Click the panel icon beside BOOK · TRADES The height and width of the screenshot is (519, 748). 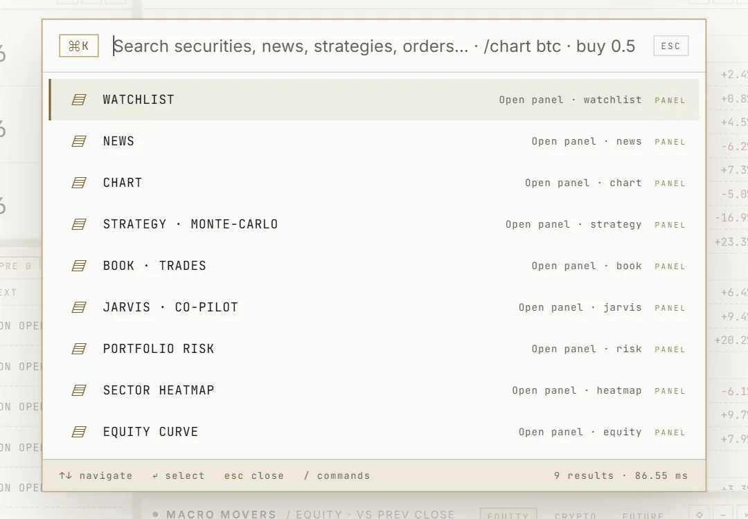(x=79, y=266)
